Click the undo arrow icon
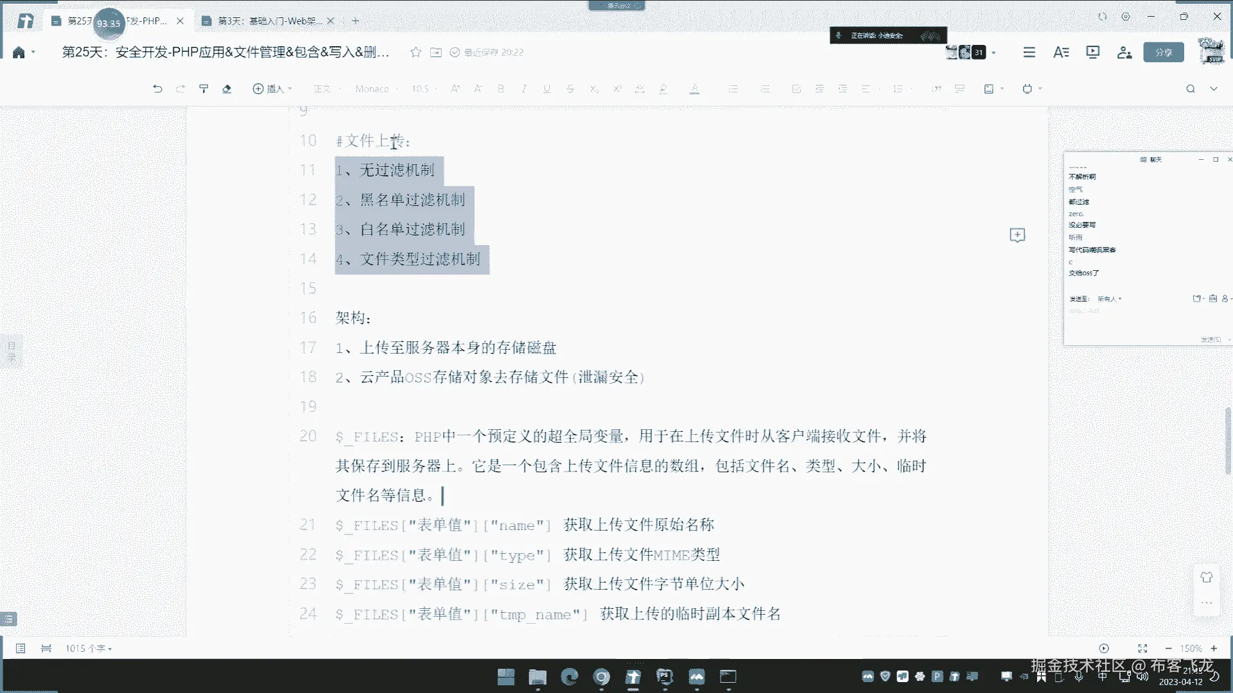Screen dimensions: 1233x693 157,89
